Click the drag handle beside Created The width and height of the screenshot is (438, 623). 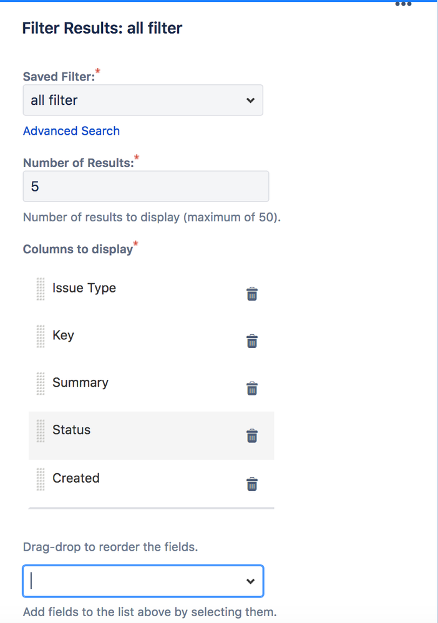(x=40, y=478)
